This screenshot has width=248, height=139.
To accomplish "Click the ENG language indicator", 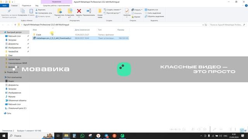I will (x=226, y=136).
